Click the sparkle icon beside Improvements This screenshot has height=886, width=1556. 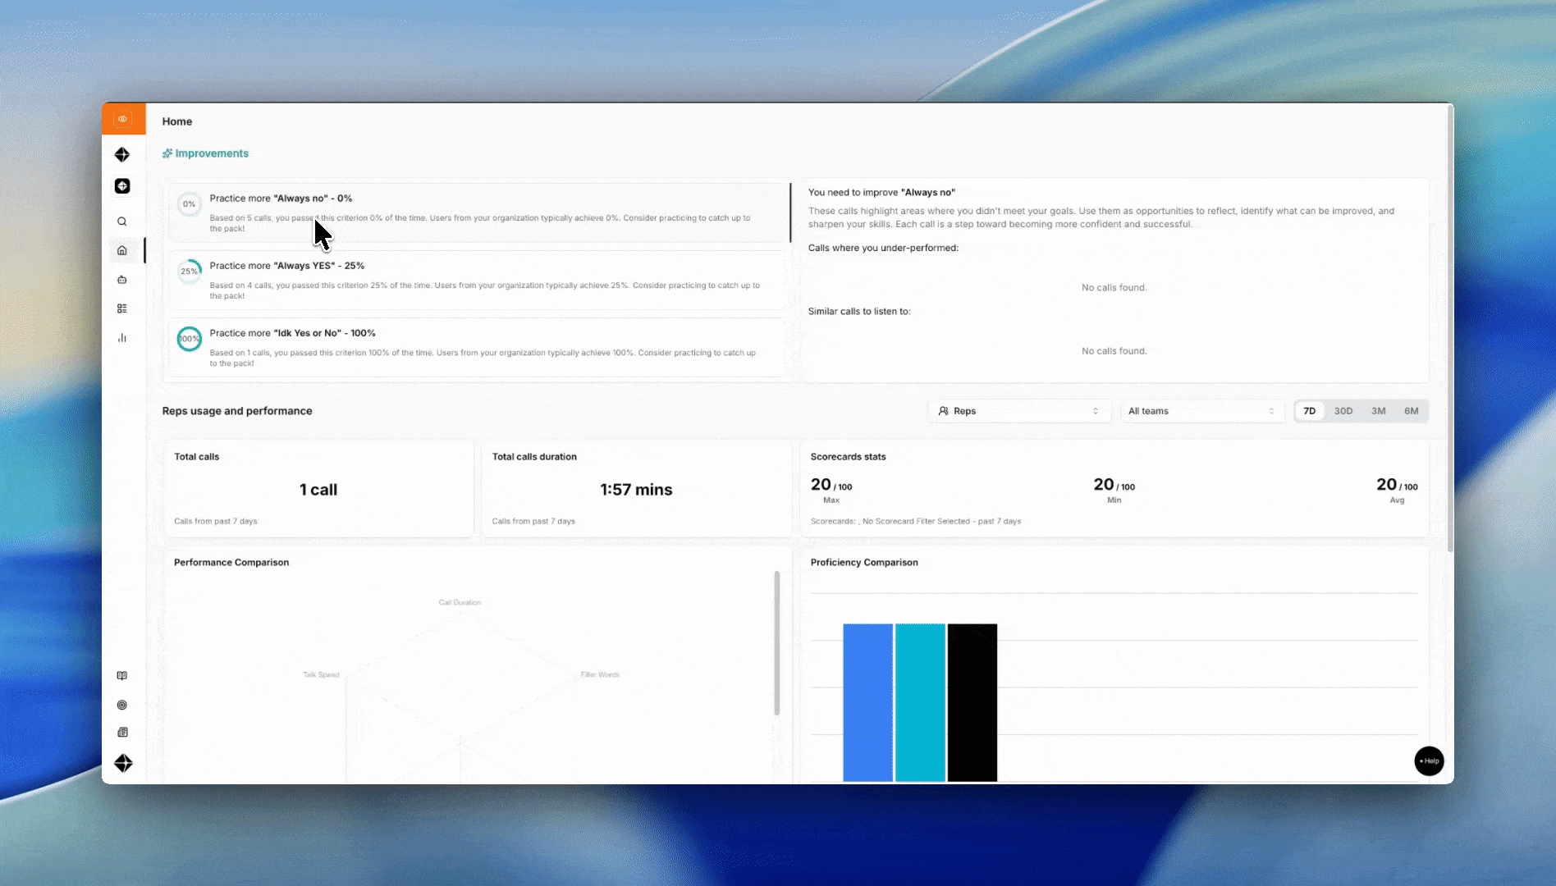coord(167,153)
